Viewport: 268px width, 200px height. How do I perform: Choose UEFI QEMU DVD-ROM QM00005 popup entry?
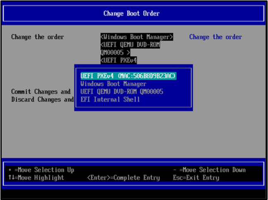(122, 92)
